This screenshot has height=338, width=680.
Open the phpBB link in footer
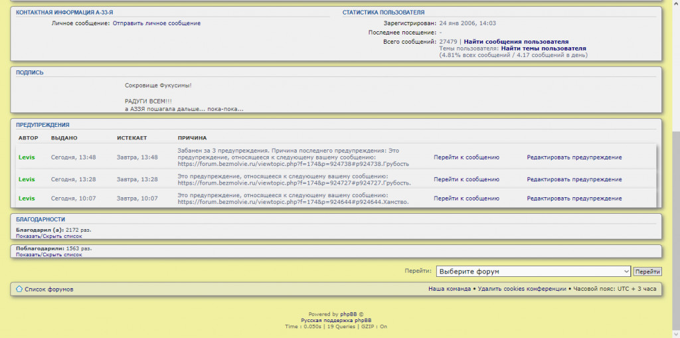click(349, 314)
